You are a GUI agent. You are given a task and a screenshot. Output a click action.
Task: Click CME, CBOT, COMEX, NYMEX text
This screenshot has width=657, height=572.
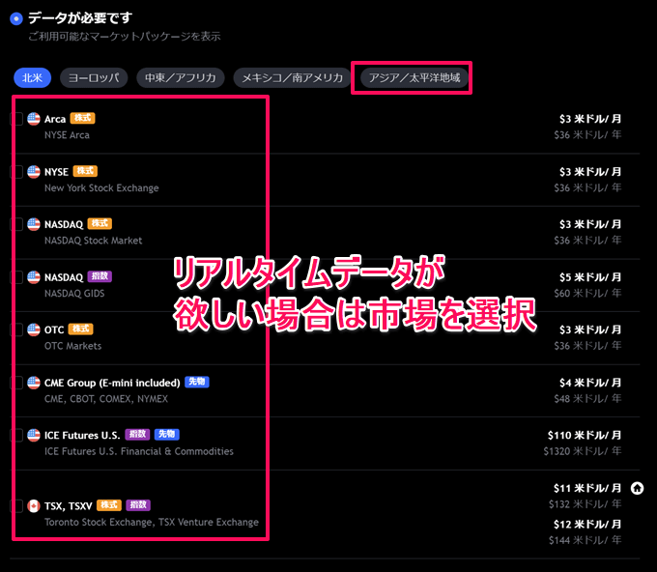coord(106,399)
